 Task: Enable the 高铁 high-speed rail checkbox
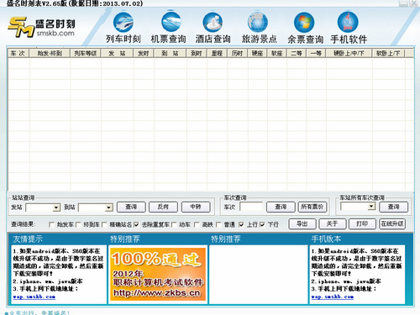(x=197, y=224)
